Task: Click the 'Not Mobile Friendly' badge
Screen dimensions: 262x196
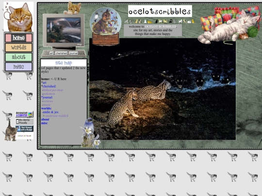Action: 24,121
